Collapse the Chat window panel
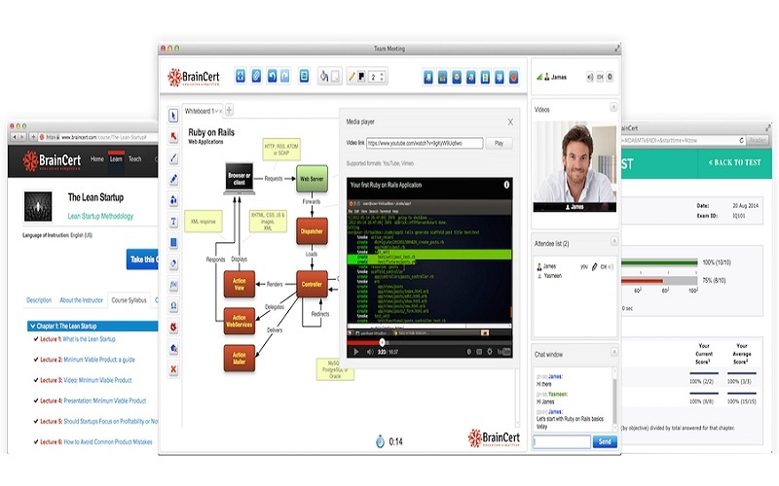This screenshot has width=779, height=486. [x=614, y=352]
